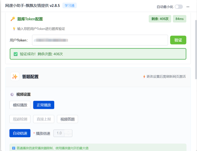The height and width of the screenshot is (151, 197).
Task: Select the 模拟播放 mode
Action: coord(20,105)
